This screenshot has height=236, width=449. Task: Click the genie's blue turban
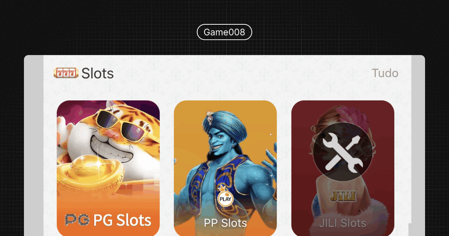point(225,124)
